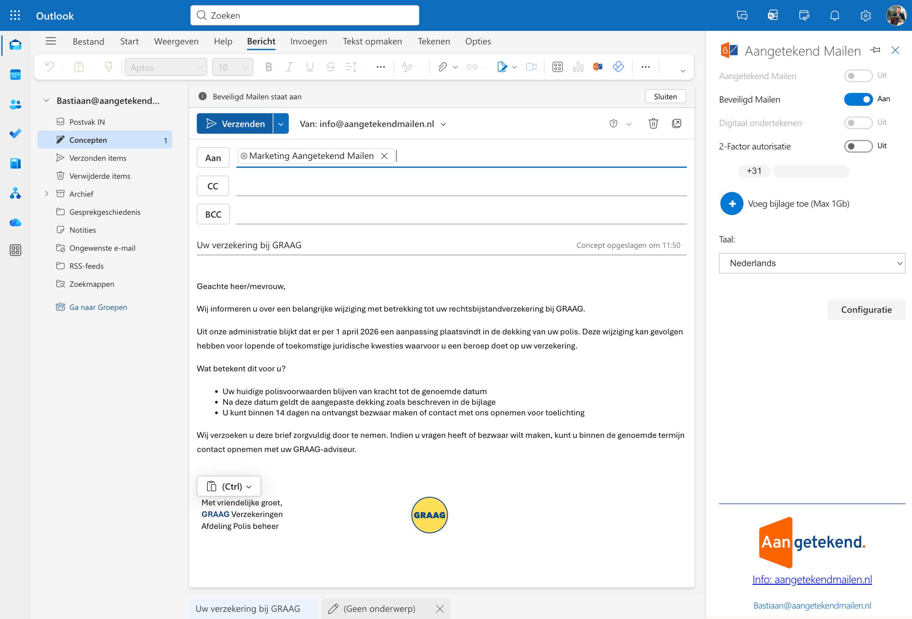This screenshot has height=619, width=912.
Task: Open the Opties ribbon tab
Action: (x=478, y=41)
